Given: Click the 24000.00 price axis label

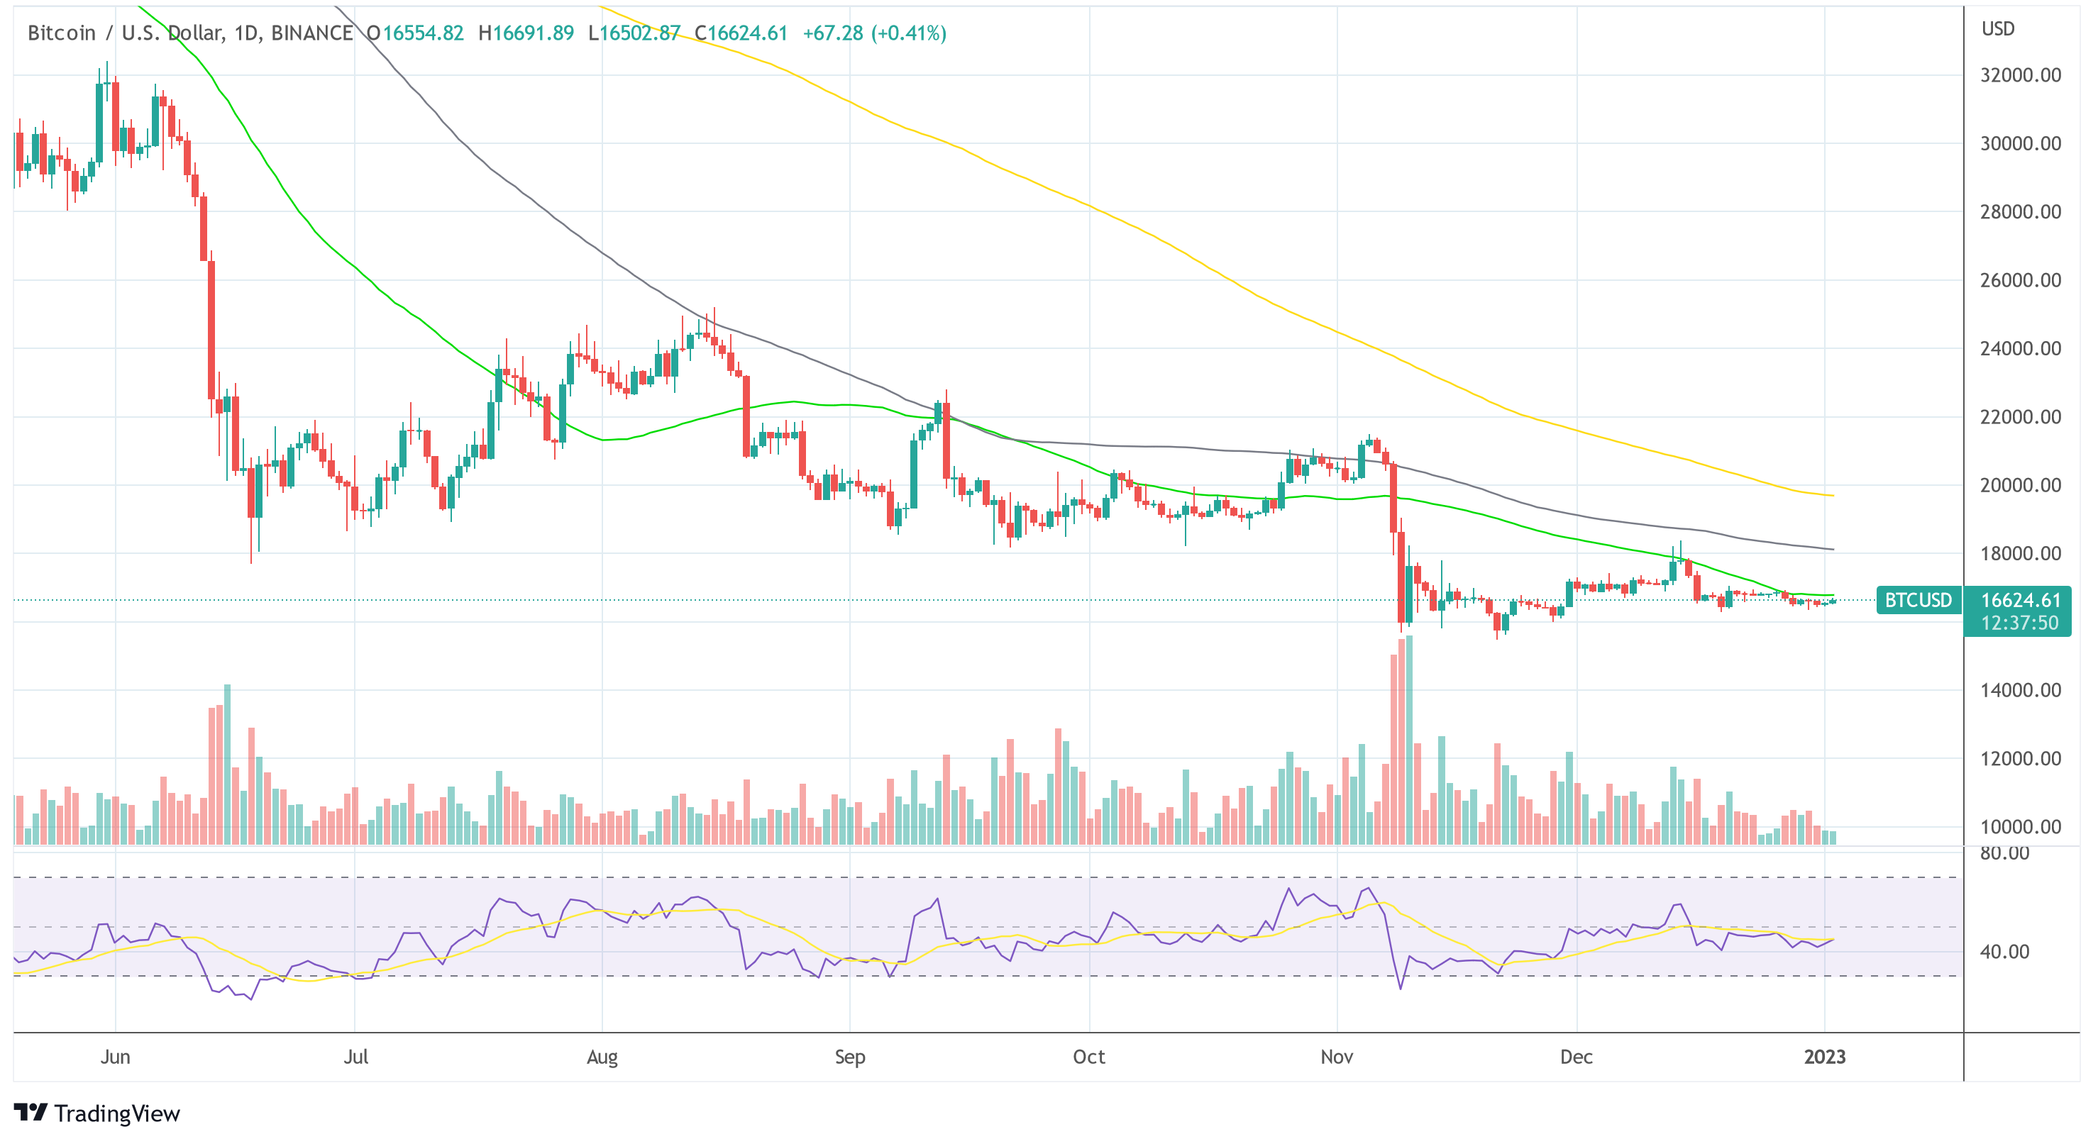Looking at the screenshot, I should 2021,348.
